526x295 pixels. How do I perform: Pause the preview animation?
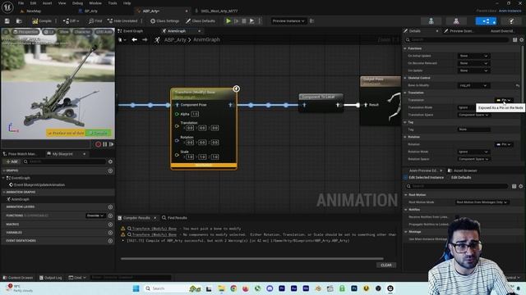105,144
